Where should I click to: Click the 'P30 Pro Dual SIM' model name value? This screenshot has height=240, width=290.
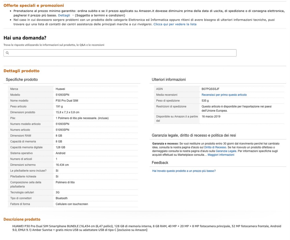[x=67, y=101]
